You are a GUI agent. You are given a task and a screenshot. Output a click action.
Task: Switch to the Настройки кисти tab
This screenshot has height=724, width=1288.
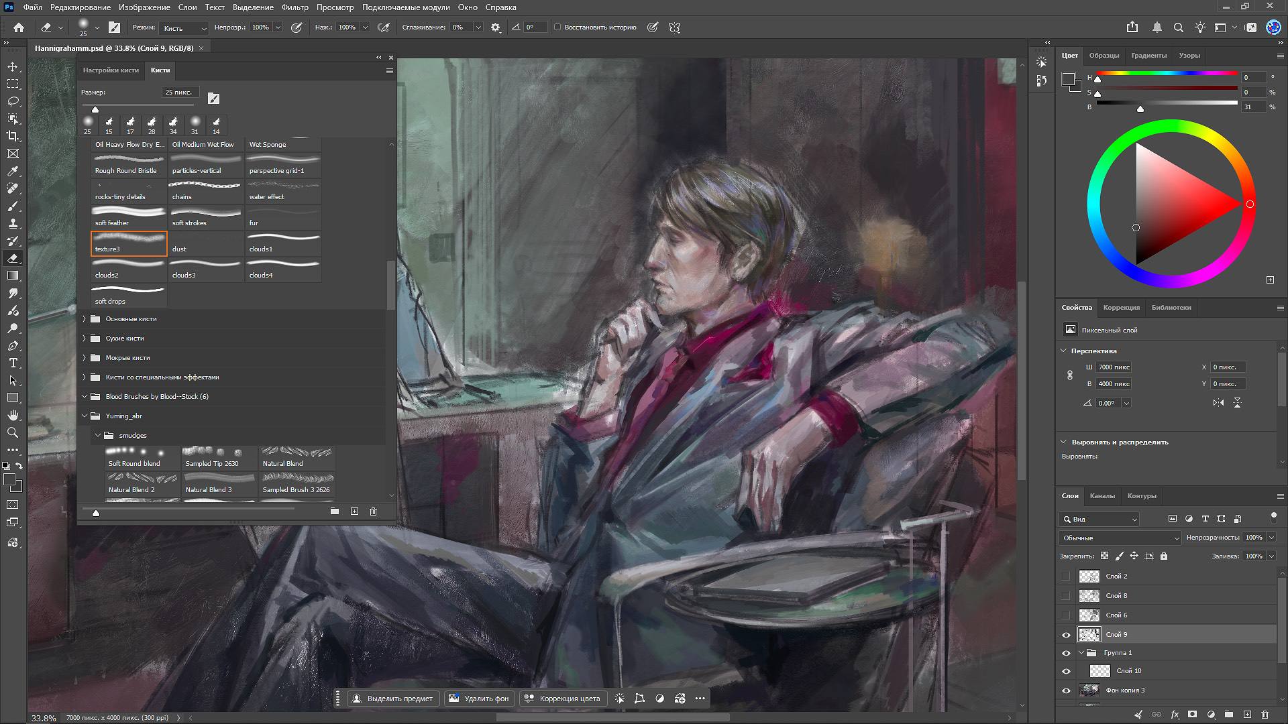coord(111,70)
